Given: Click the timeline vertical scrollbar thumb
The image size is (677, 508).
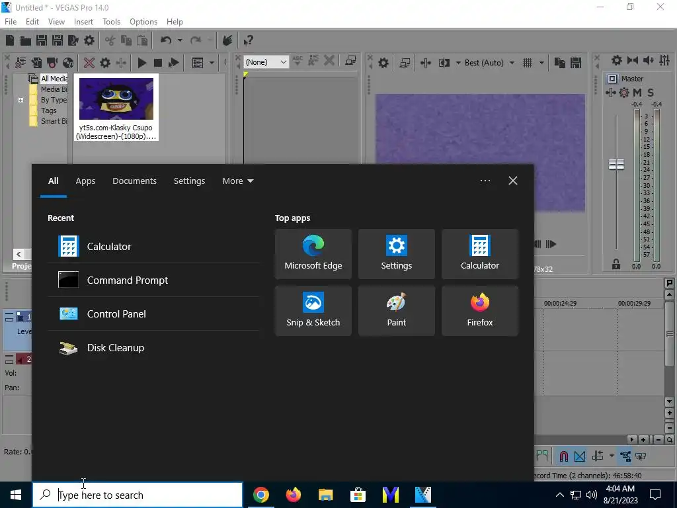Looking at the screenshot, I should coord(670,333).
